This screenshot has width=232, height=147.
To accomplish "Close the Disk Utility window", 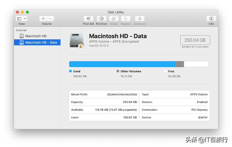I will [17, 12].
